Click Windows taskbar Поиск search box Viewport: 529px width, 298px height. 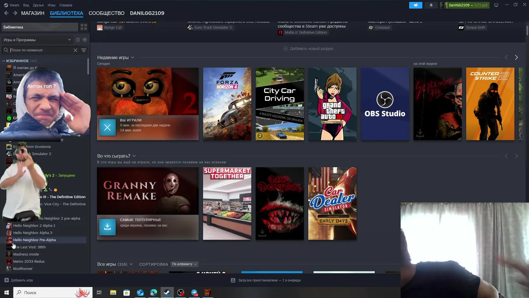click(x=53, y=293)
